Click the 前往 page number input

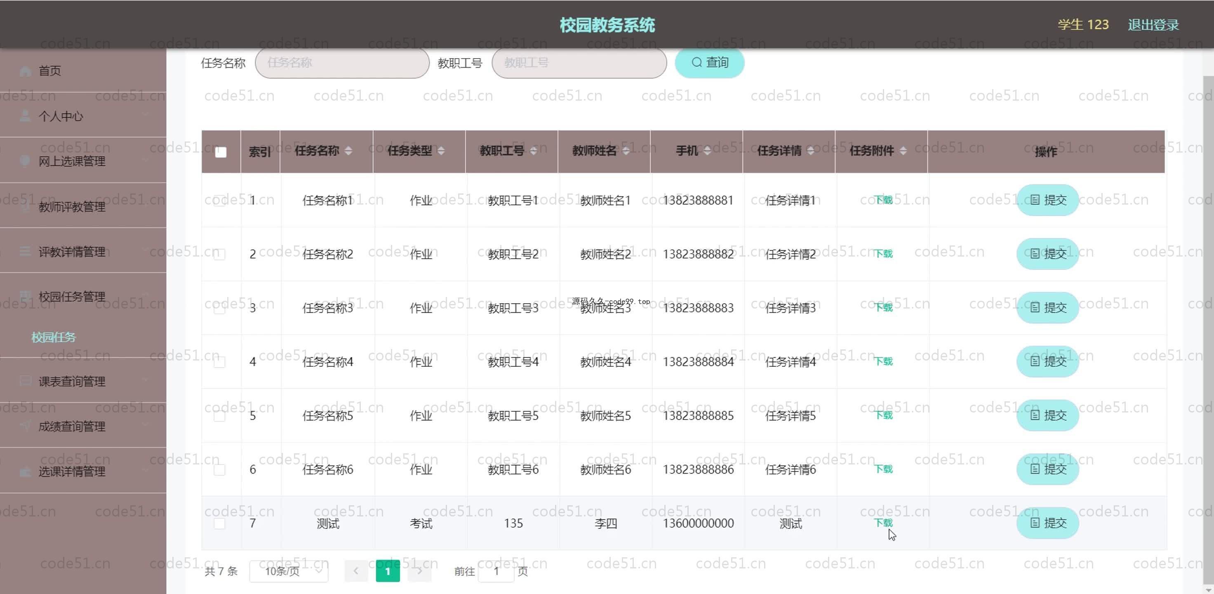pos(496,571)
